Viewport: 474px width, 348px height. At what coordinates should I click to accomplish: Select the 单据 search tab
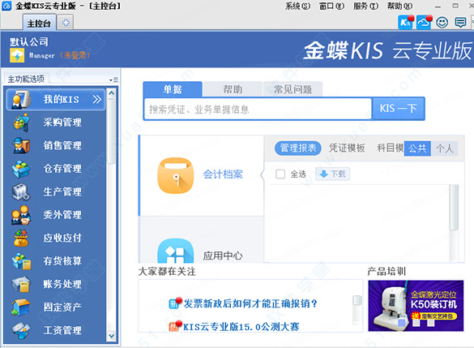(x=173, y=89)
